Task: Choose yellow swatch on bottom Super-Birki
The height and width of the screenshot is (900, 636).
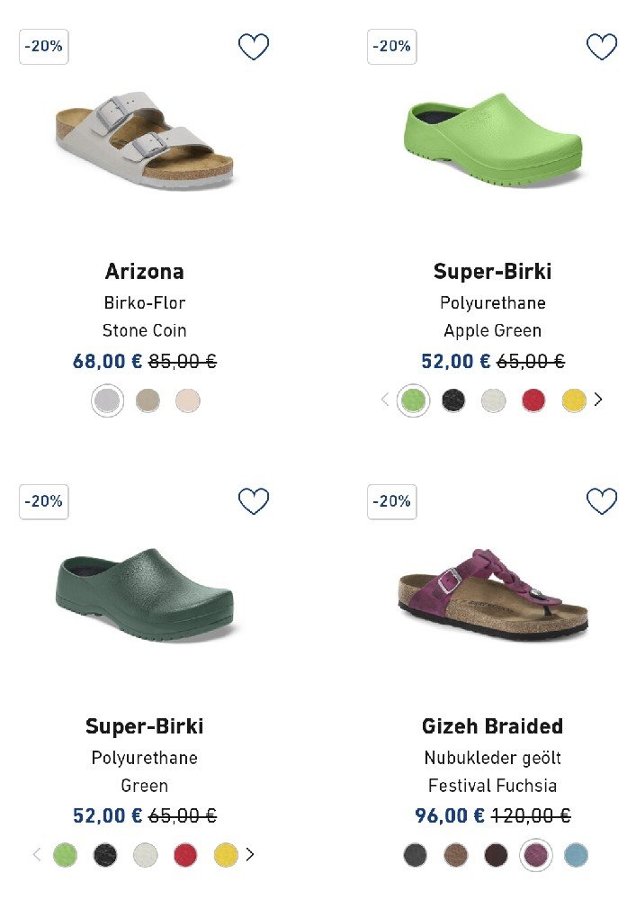Action: tap(226, 855)
